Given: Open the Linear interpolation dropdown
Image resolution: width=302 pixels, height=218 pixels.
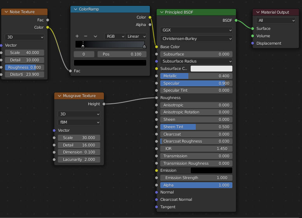Looking at the screenshot, I should pos(136,37).
